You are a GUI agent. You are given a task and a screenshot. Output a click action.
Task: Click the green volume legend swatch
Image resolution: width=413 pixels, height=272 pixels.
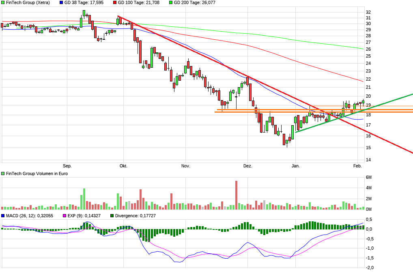pyautogui.click(x=3, y=173)
